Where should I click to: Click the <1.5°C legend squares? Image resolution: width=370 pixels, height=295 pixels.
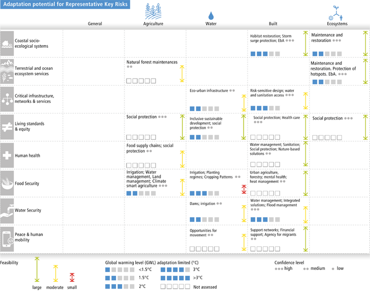(x=120, y=269)
